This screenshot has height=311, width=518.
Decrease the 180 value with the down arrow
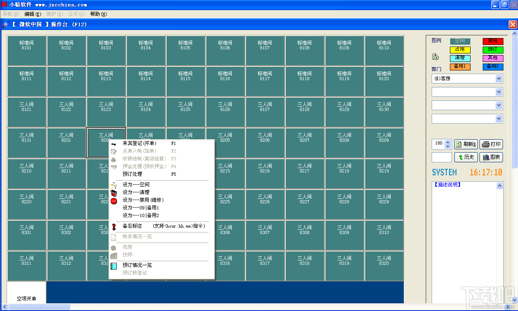pos(447,147)
